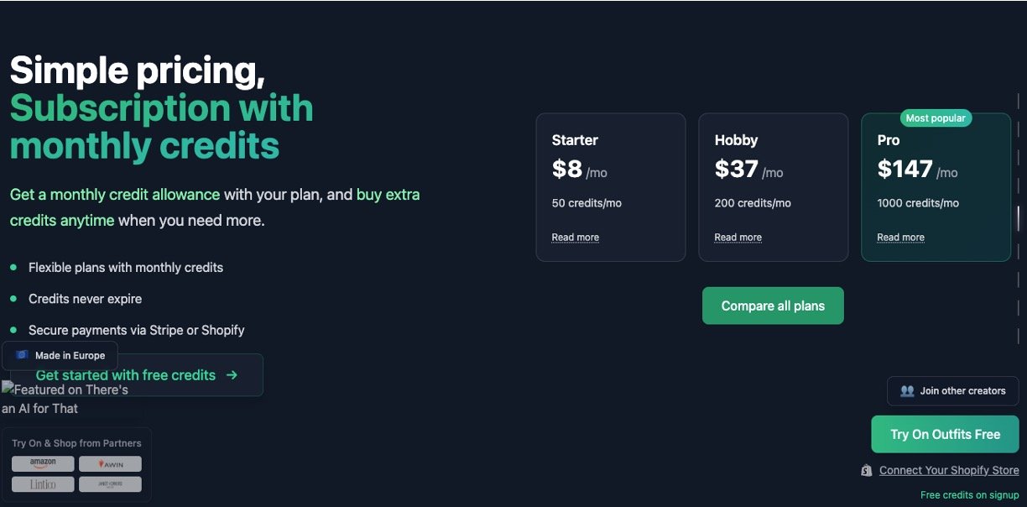Viewport: 1027px width, 507px height.
Task: Click the people icon beside Join other creators
Action: [x=907, y=391]
